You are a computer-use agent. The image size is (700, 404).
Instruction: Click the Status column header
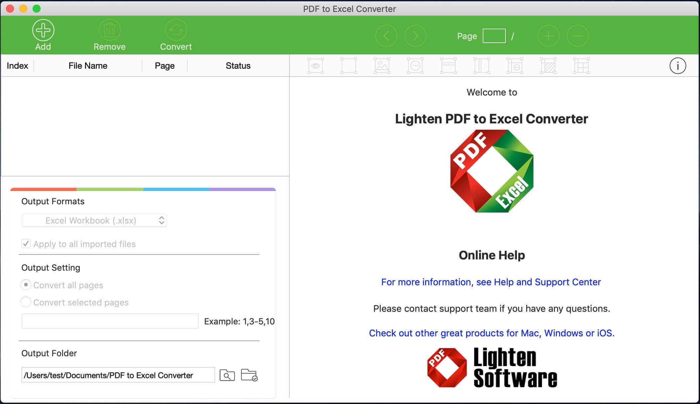[238, 66]
